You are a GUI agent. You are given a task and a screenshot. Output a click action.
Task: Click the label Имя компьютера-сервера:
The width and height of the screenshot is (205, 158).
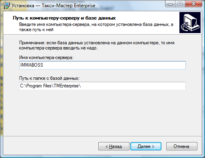click(x=46, y=57)
